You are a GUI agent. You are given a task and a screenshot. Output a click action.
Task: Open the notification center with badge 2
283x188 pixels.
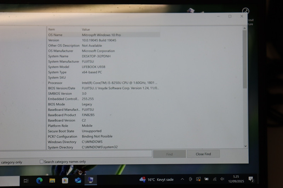[x=251, y=180]
